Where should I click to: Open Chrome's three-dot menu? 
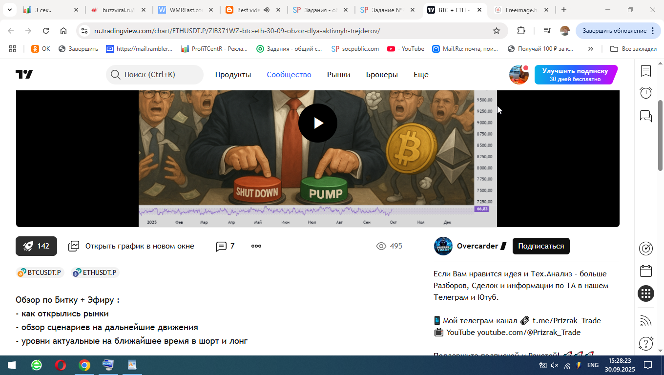point(653,31)
